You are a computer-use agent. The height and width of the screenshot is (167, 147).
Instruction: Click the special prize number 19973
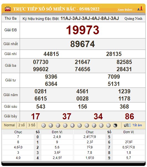pos(83,30)
